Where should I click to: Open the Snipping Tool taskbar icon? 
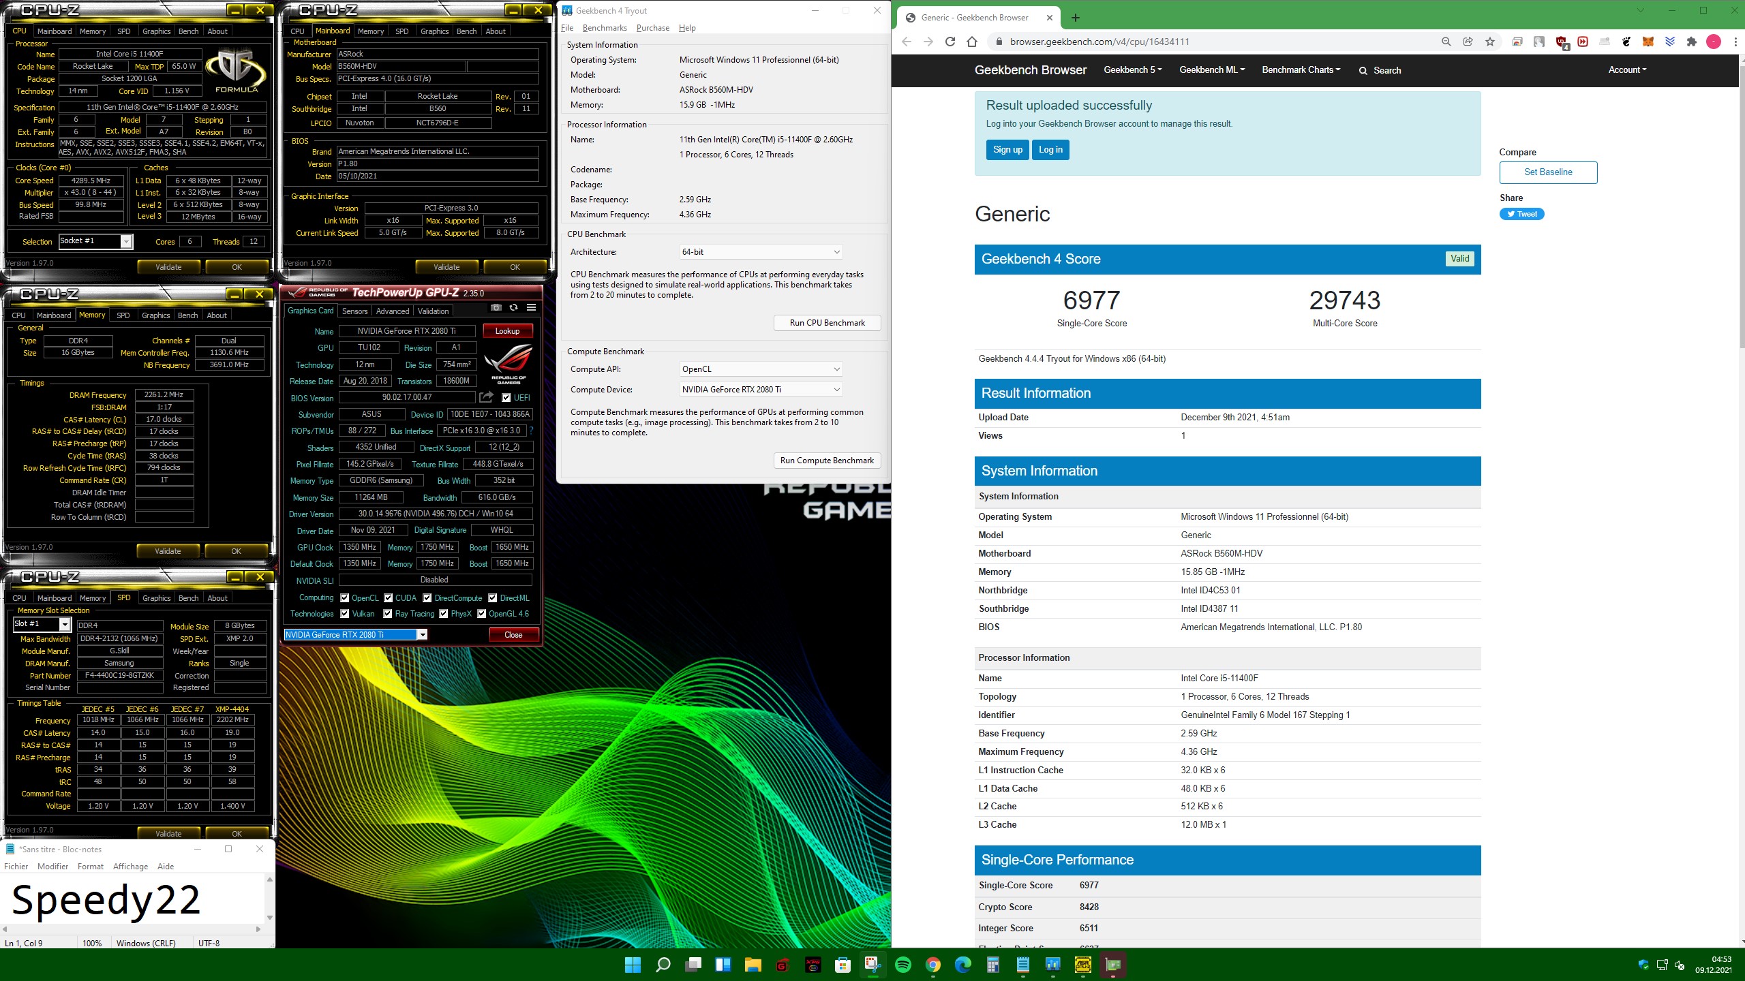coord(872,965)
